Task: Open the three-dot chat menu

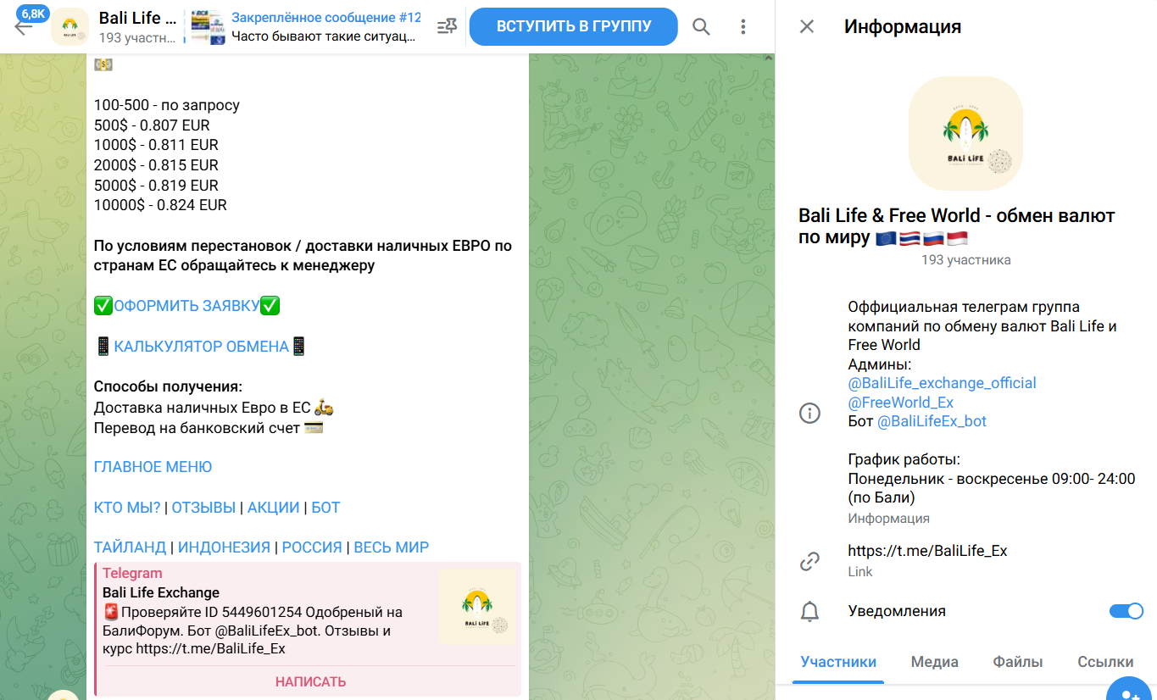Action: click(743, 27)
